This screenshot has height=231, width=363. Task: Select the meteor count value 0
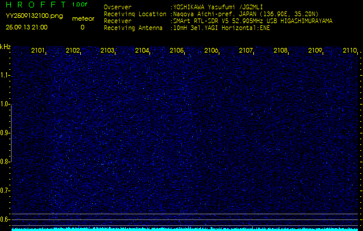(x=82, y=27)
